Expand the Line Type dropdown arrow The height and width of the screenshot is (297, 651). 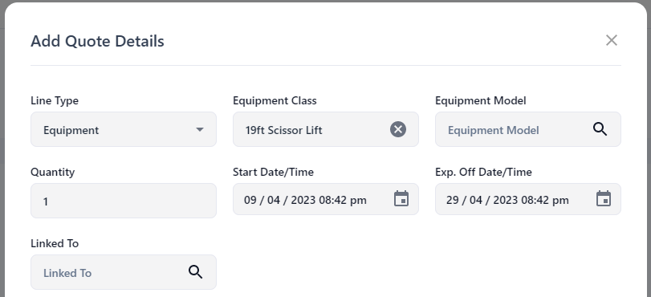(200, 129)
